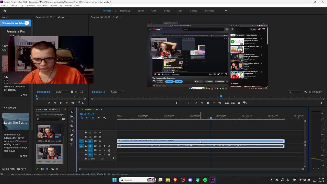Screen dimensions: 327x184
Task: Add marker in the Program monitor
Action: coord(176,103)
